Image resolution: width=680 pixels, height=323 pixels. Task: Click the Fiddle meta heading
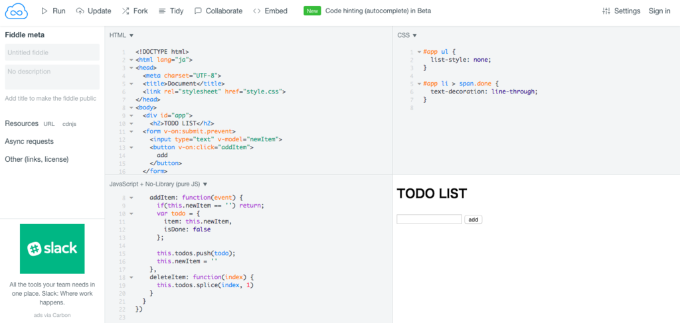(25, 34)
